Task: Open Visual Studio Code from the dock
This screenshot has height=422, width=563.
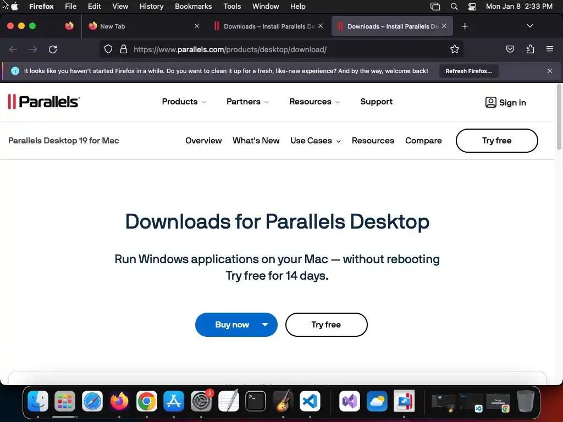Action: click(310, 401)
